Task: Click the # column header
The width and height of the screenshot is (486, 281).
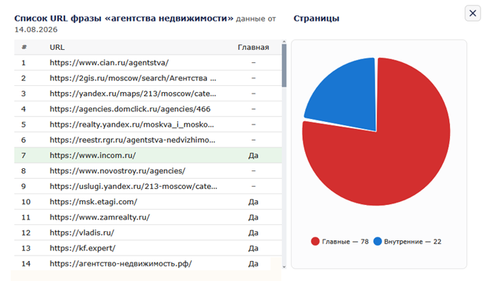Action: (x=24, y=47)
